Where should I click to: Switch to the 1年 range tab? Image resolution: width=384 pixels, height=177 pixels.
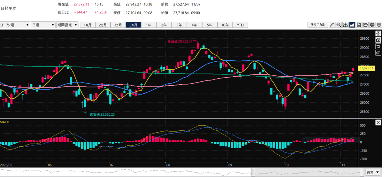[x=148, y=25]
